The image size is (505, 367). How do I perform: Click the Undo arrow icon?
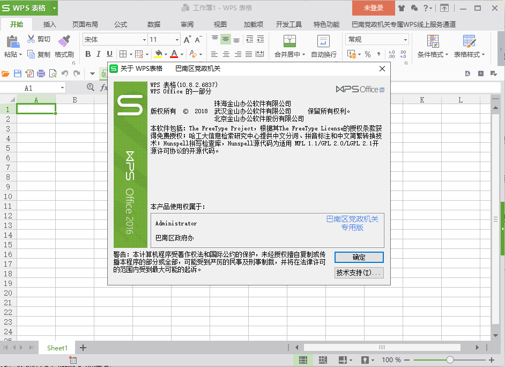click(65, 74)
